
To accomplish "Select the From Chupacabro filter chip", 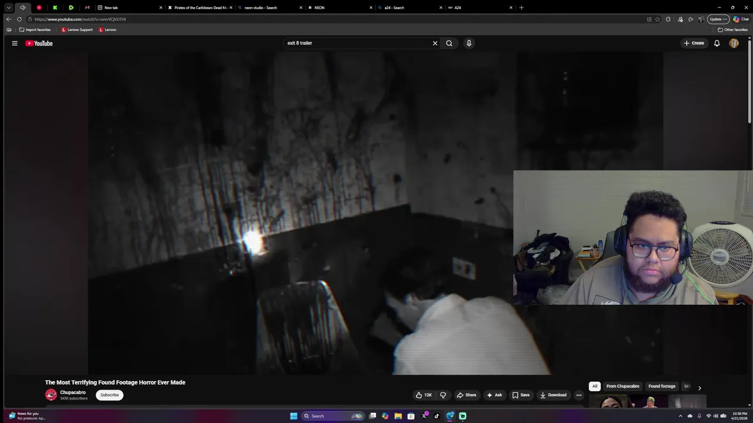I will click(x=622, y=386).
